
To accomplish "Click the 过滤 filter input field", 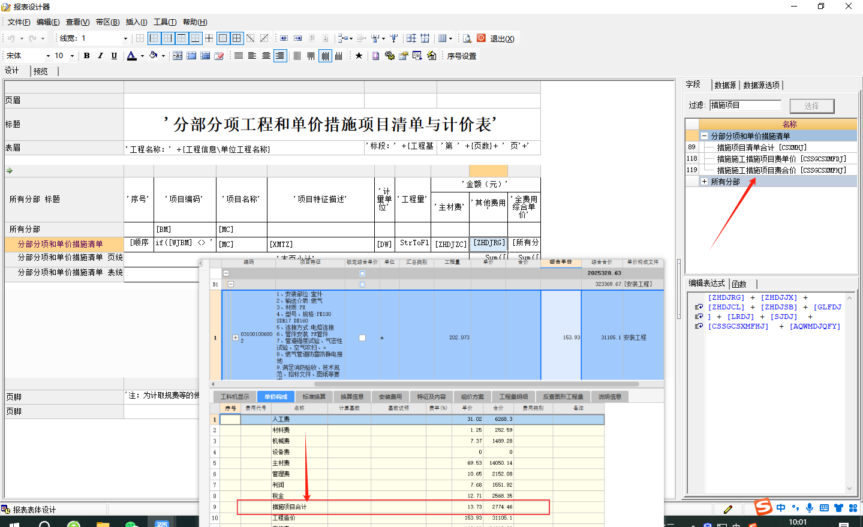I will tap(745, 105).
